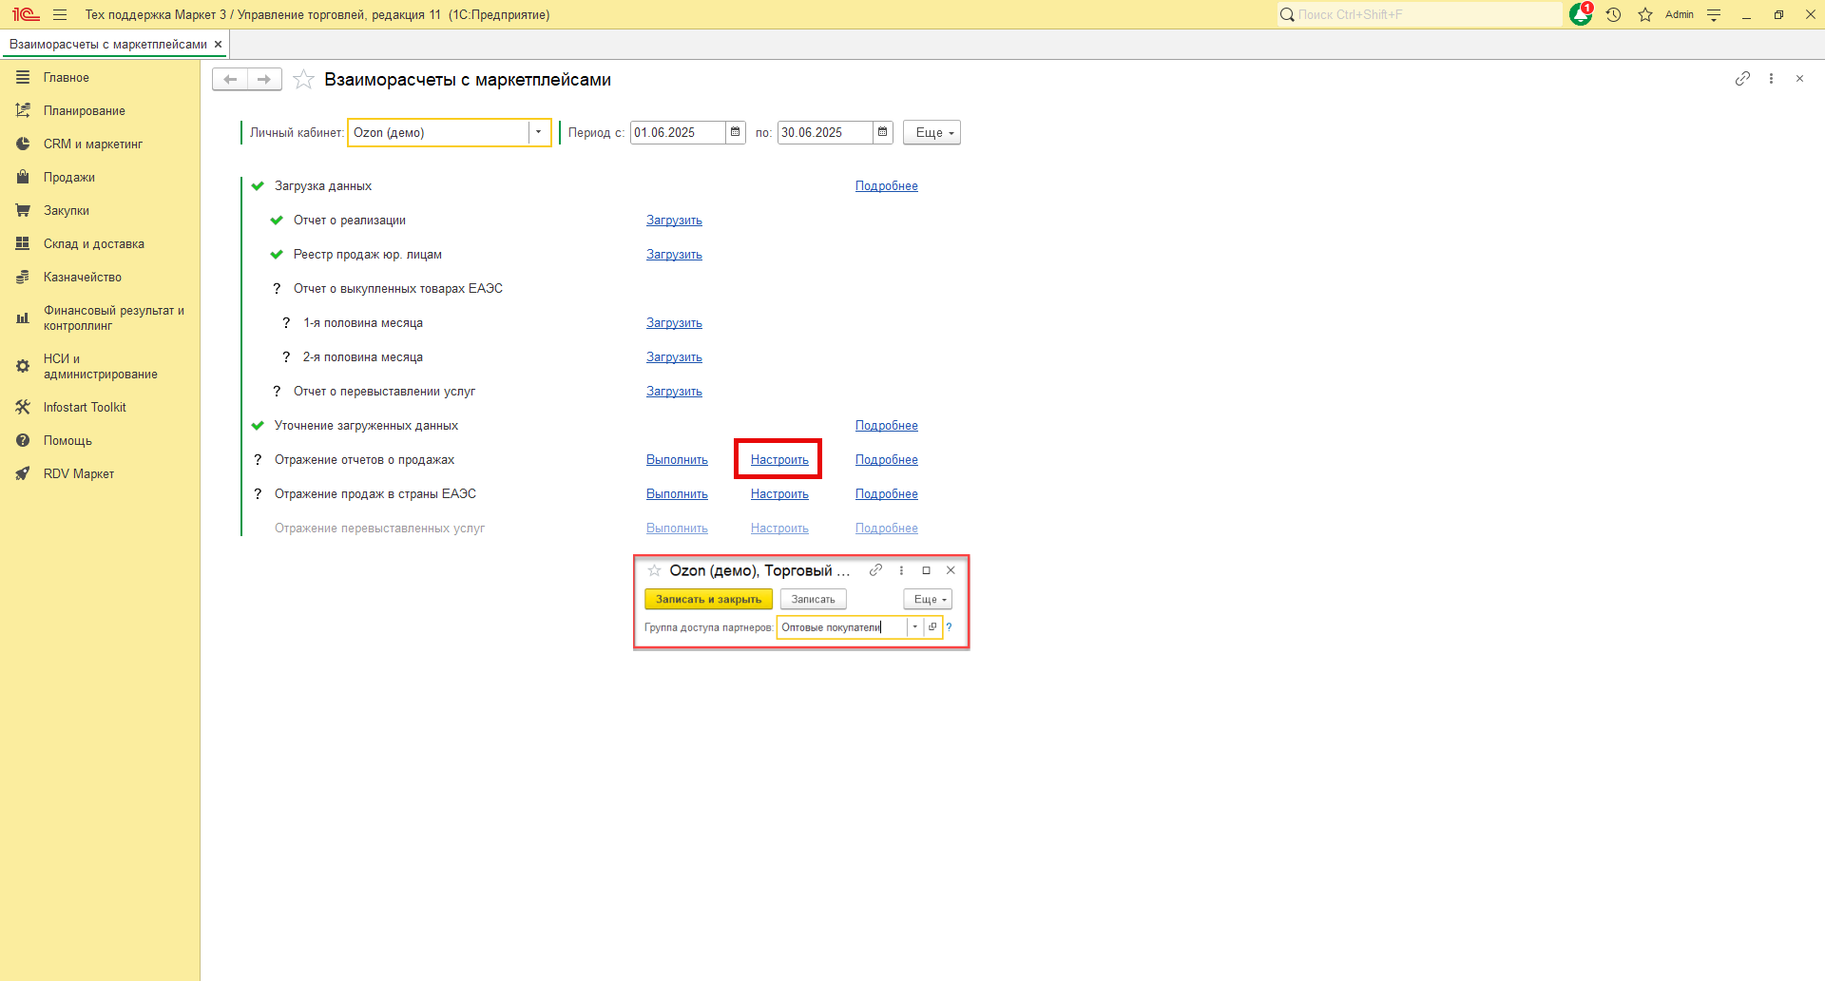Click the favorites star in title bar
This screenshot has height=981, width=1825.
pos(1645,14)
